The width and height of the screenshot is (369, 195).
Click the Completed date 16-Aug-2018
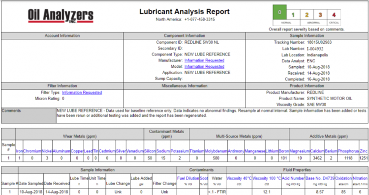[x=318, y=79]
